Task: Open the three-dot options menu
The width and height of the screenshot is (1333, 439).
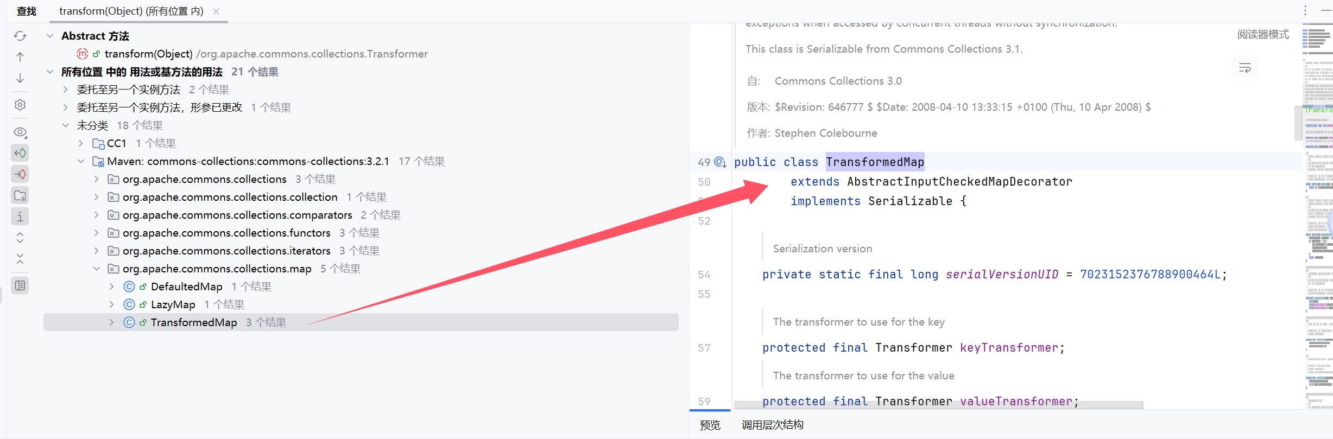Action: pos(1305,10)
